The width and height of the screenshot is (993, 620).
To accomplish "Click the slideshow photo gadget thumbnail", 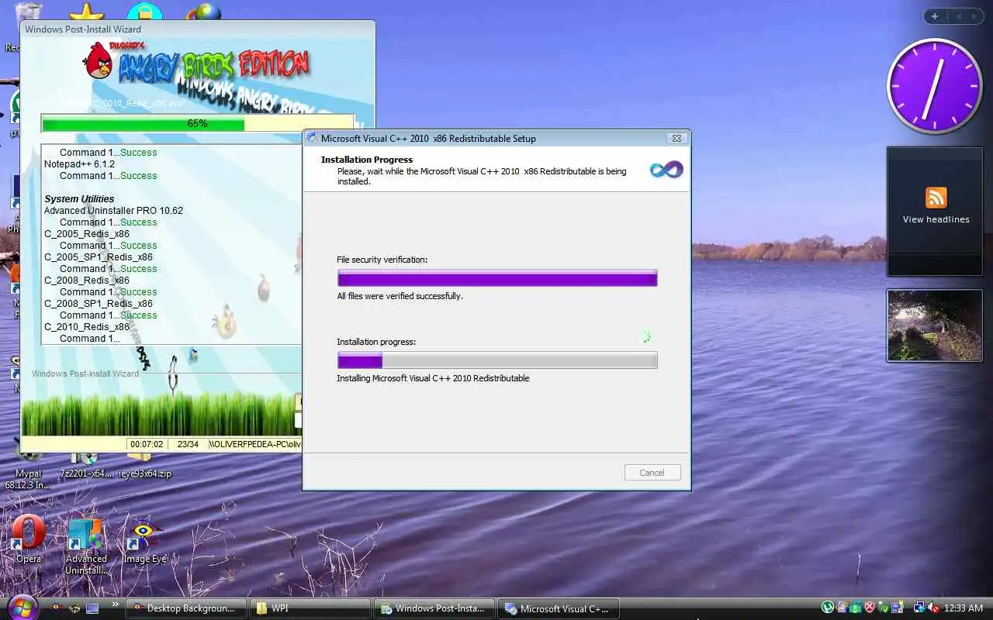I will pyautogui.click(x=935, y=325).
